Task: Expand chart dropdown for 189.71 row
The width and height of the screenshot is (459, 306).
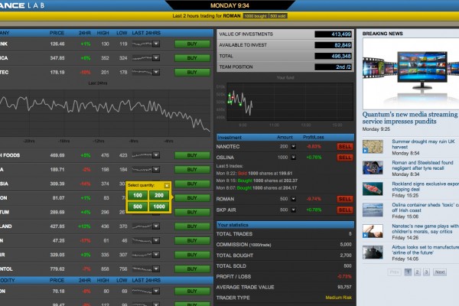Action: pyautogui.click(x=156, y=169)
